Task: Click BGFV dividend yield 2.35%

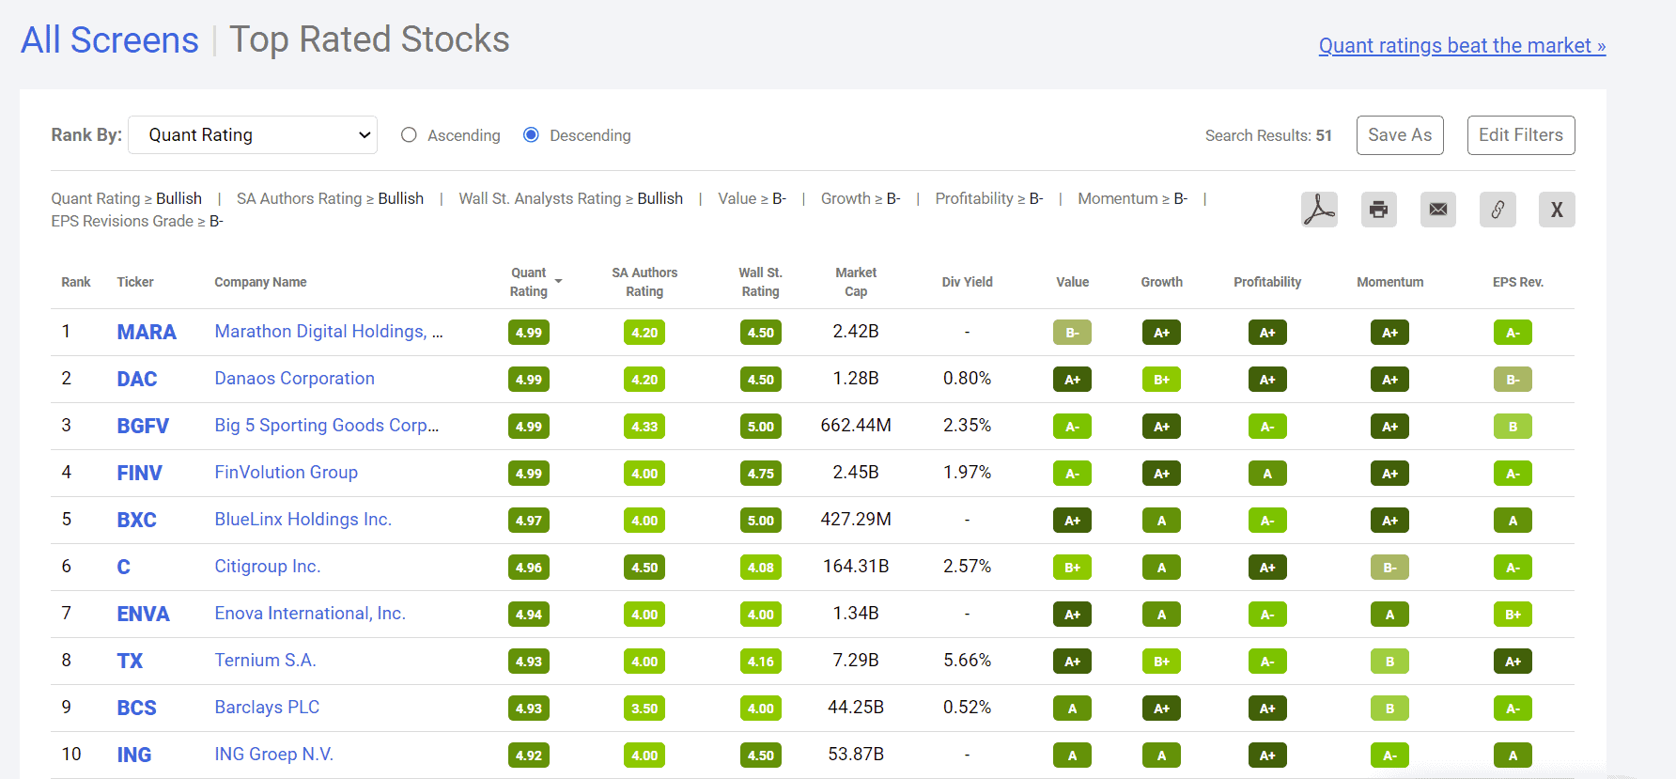Action: click(967, 425)
